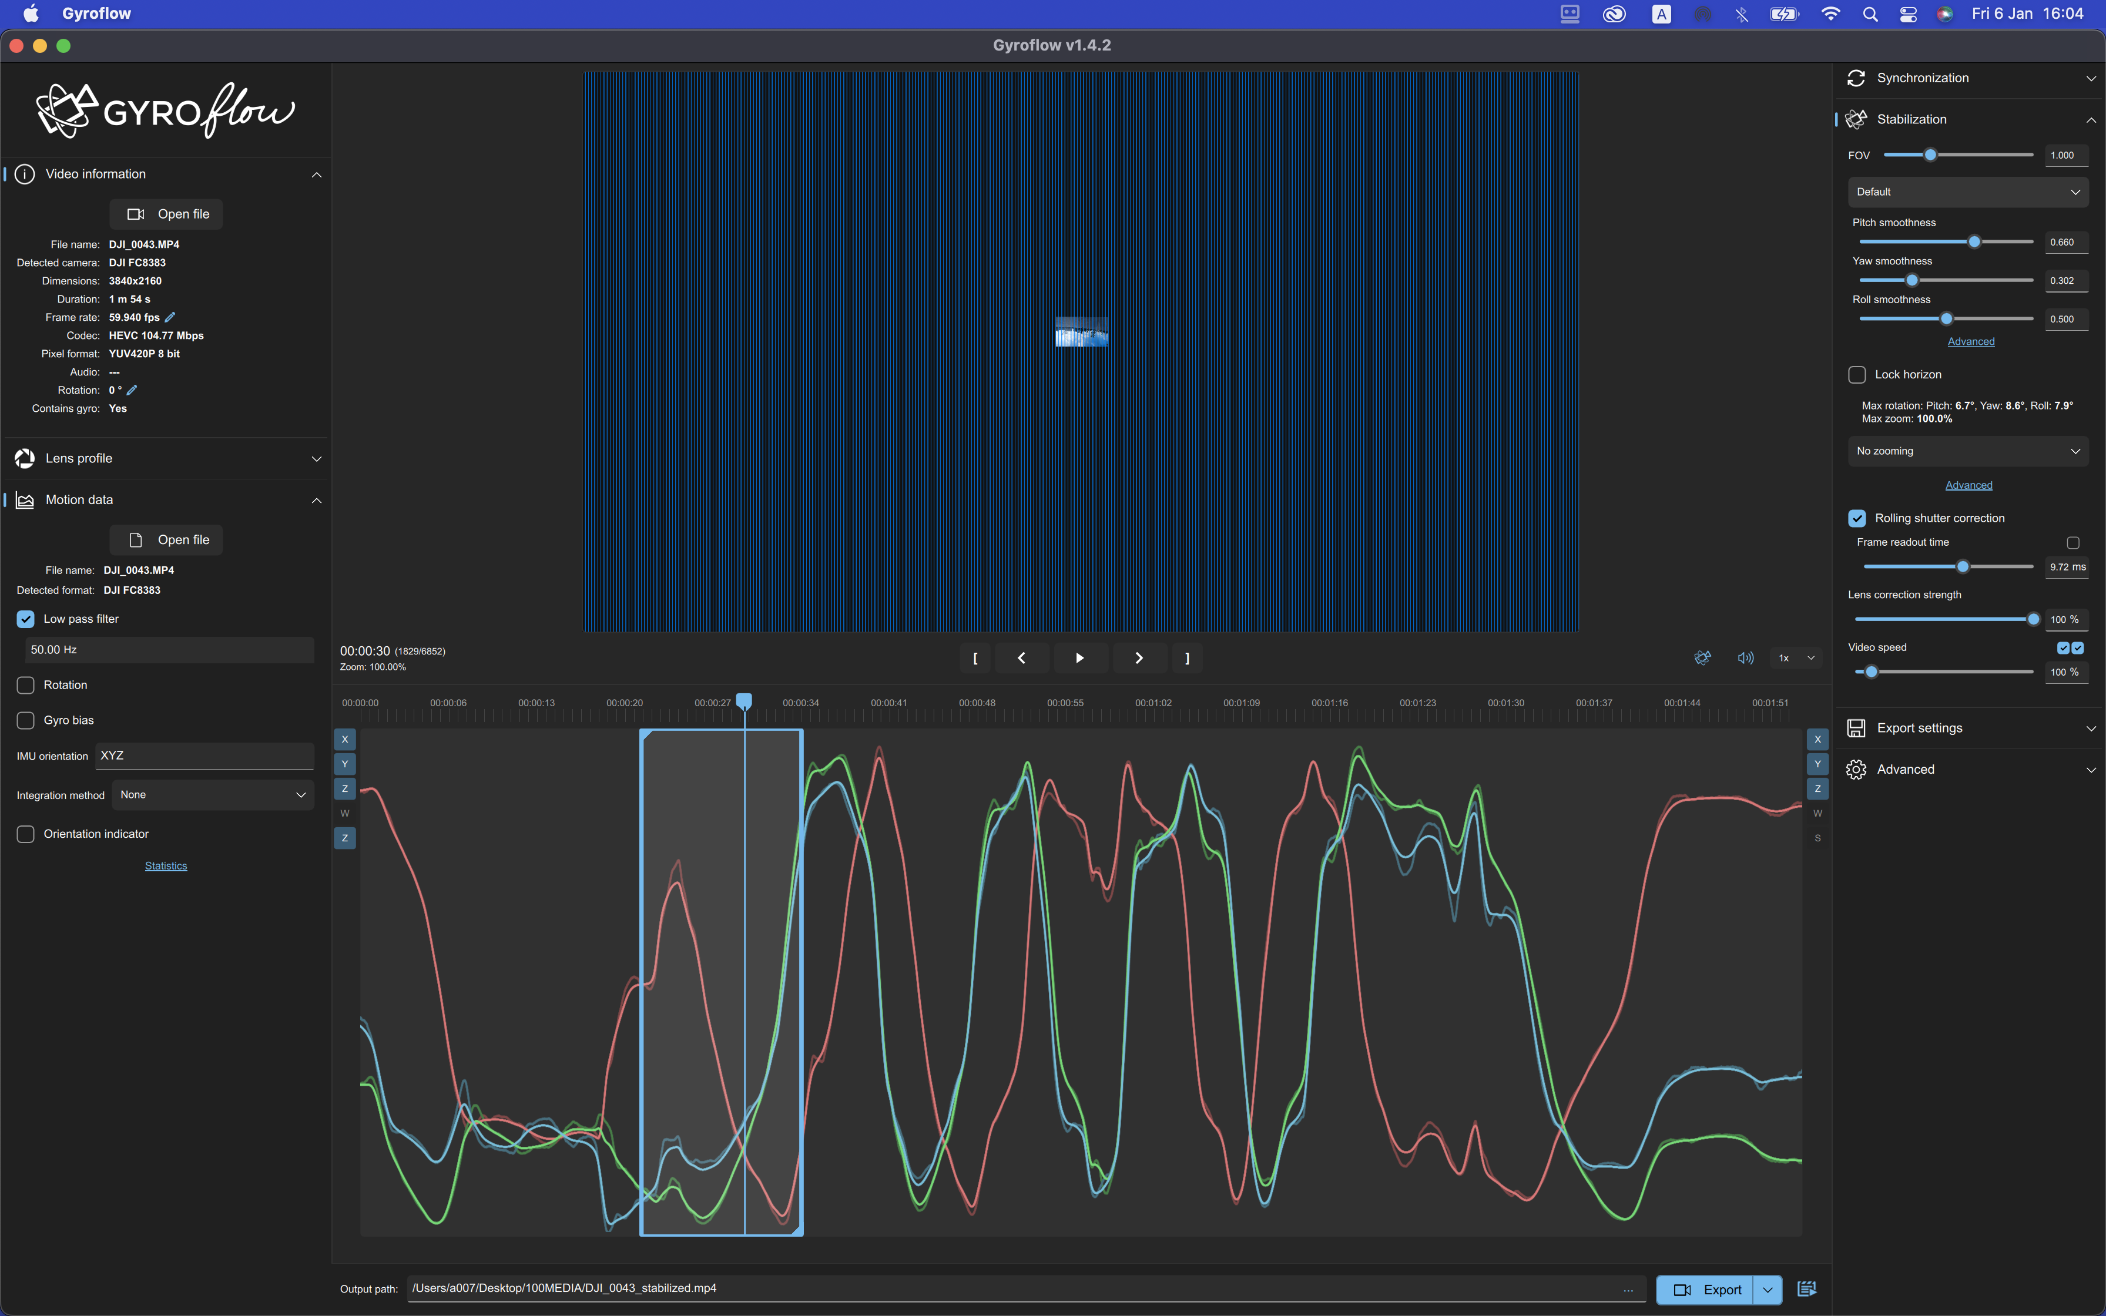This screenshot has height=1316, width=2106.
Task: Click the speaker volume icon below the preview
Action: coord(1746,658)
